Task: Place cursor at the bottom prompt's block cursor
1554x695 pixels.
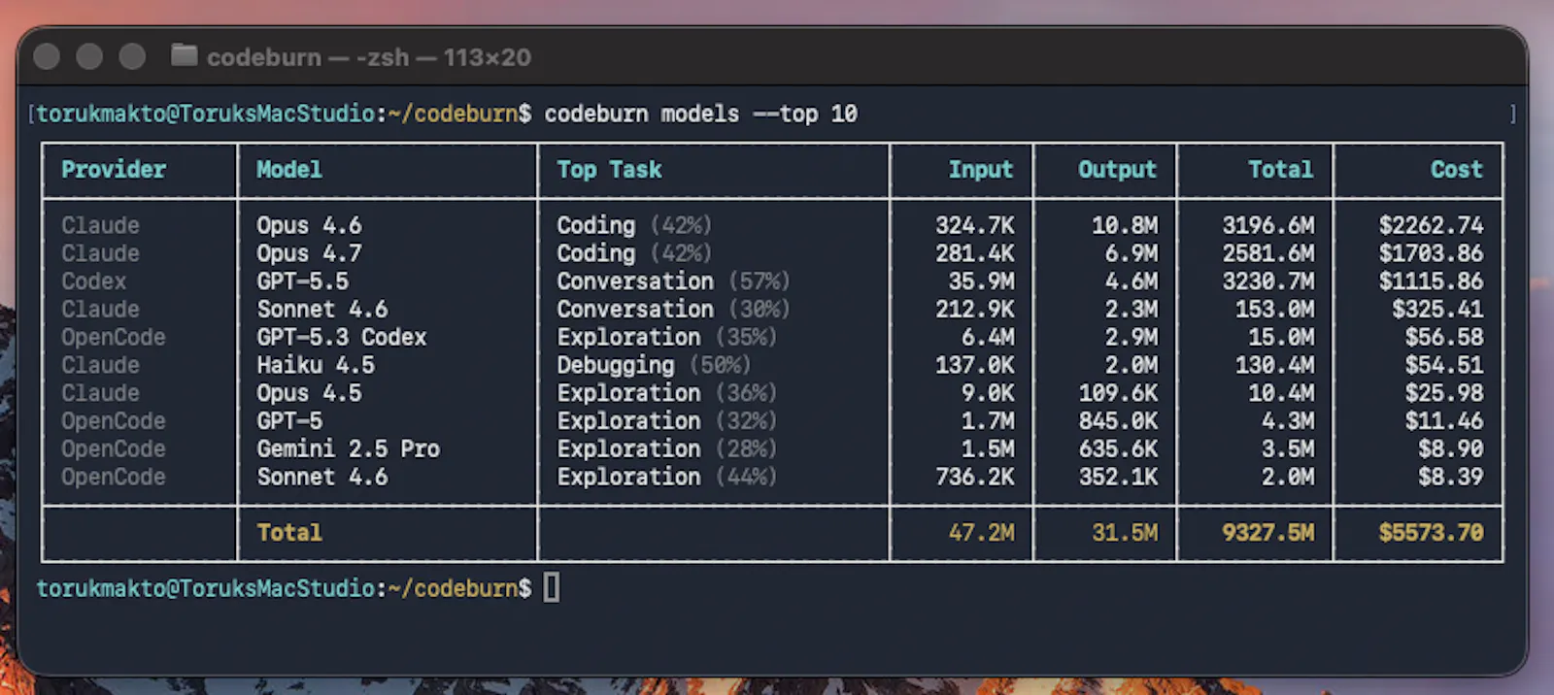Action: click(552, 587)
